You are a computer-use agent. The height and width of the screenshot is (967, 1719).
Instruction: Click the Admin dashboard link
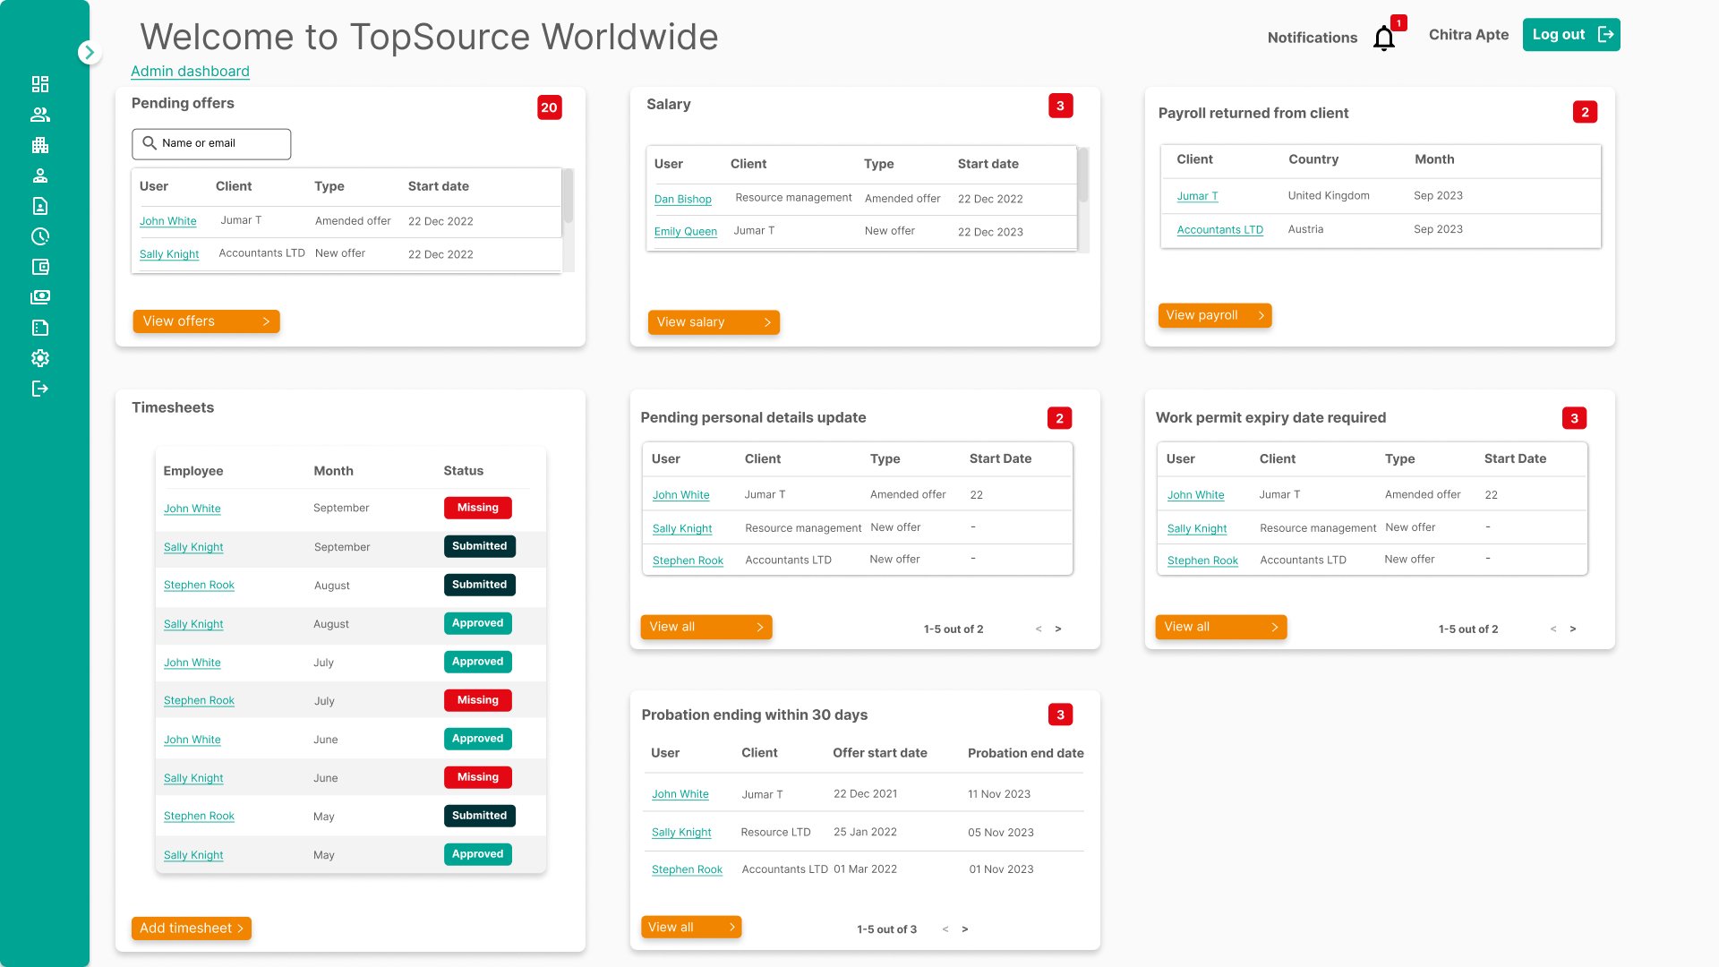190,72
